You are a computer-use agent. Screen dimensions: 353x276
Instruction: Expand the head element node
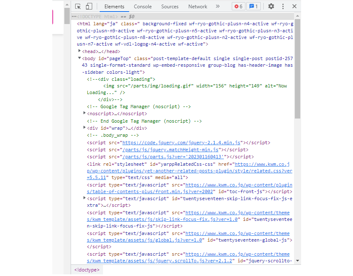point(79,51)
